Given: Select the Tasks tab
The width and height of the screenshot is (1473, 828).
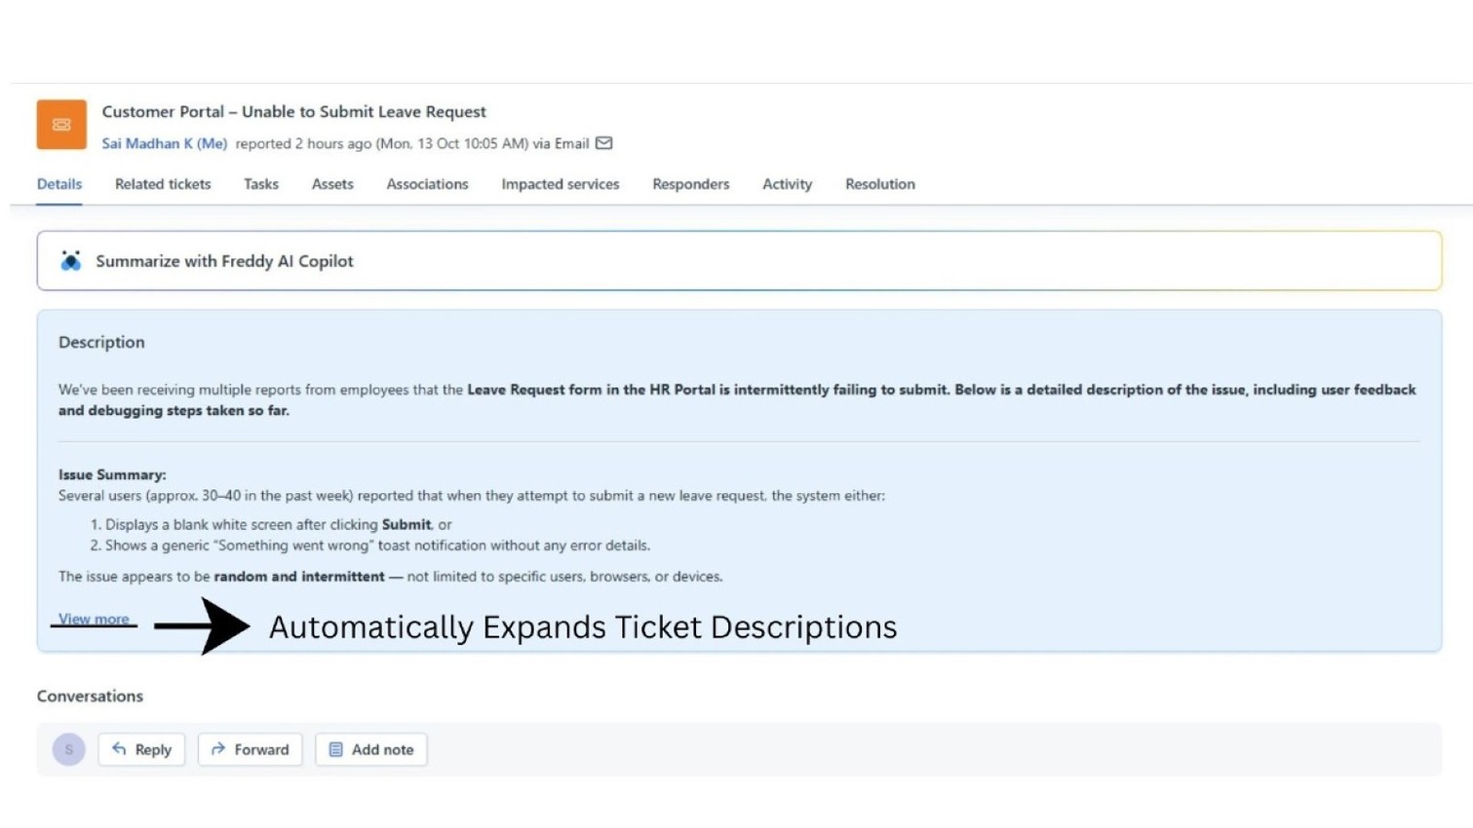Looking at the screenshot, I should point(260,184).
